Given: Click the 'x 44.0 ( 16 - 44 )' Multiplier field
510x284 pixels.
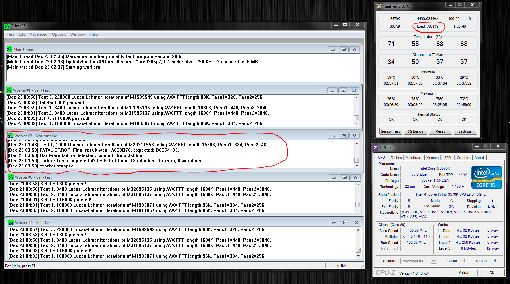Looking at the screenshot, I should coord(416,236).
